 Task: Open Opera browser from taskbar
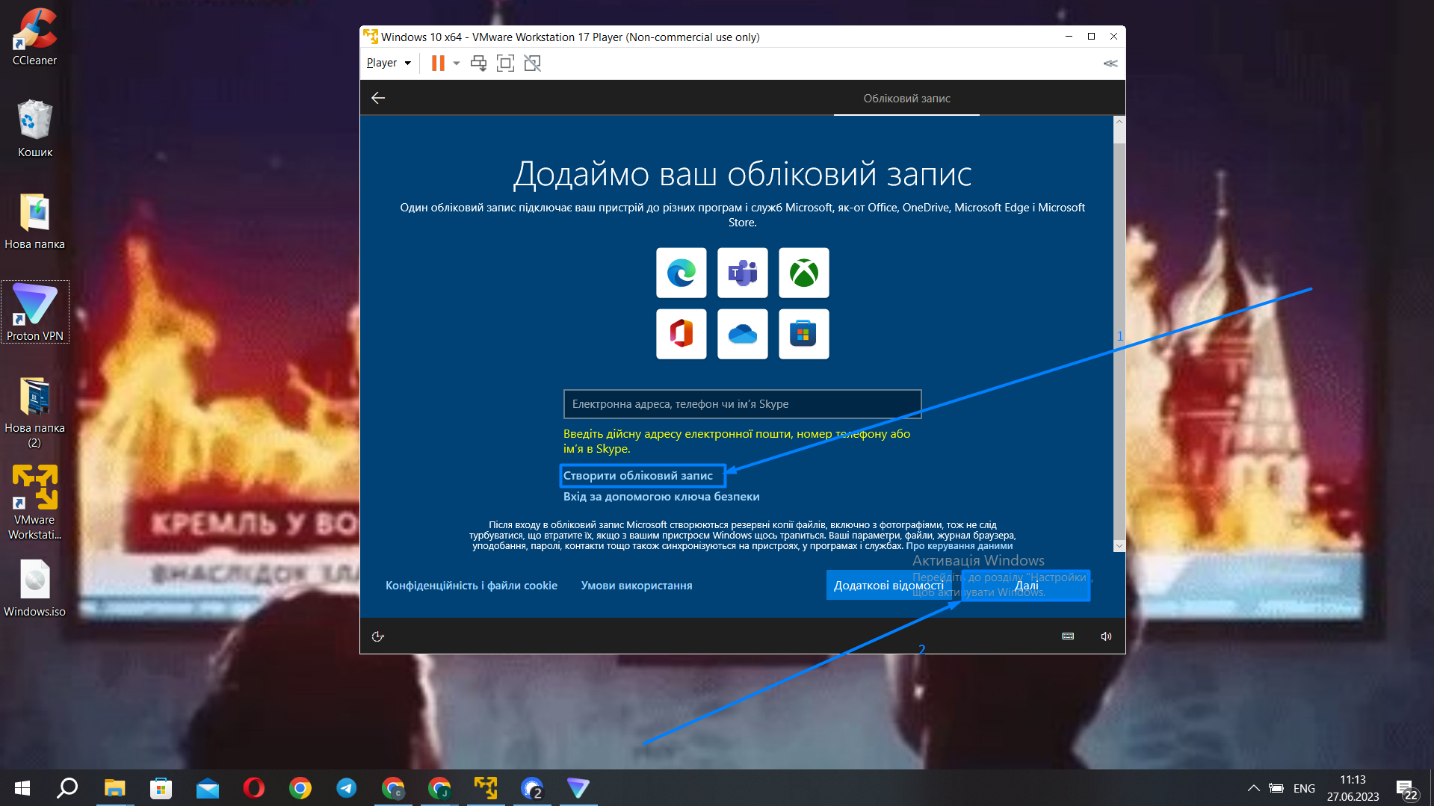[x=253, y=788]
